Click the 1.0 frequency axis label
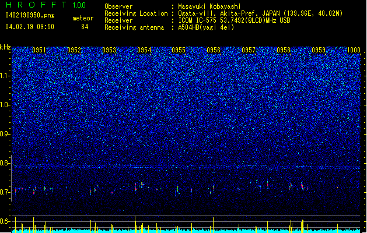This screenshot has height=233, width=367. 5,105
